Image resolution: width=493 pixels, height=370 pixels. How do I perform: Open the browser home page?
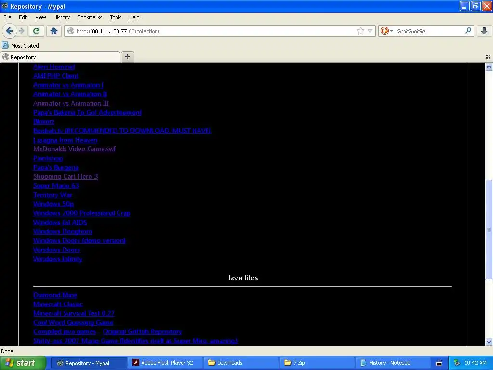(x=54, y=31)
